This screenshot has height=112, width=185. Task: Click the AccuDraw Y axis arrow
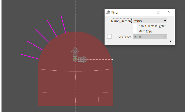75,52
